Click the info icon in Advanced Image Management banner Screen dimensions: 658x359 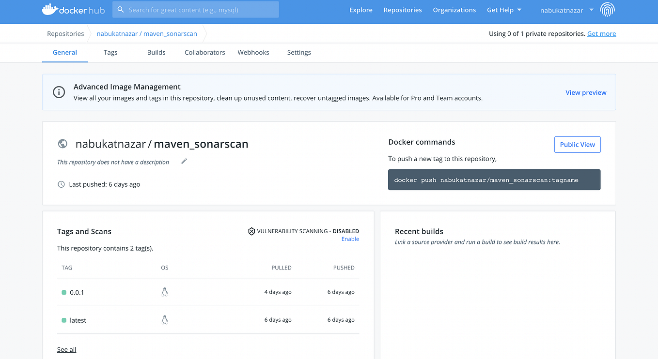pyautogui.click(x=59, y=92)
